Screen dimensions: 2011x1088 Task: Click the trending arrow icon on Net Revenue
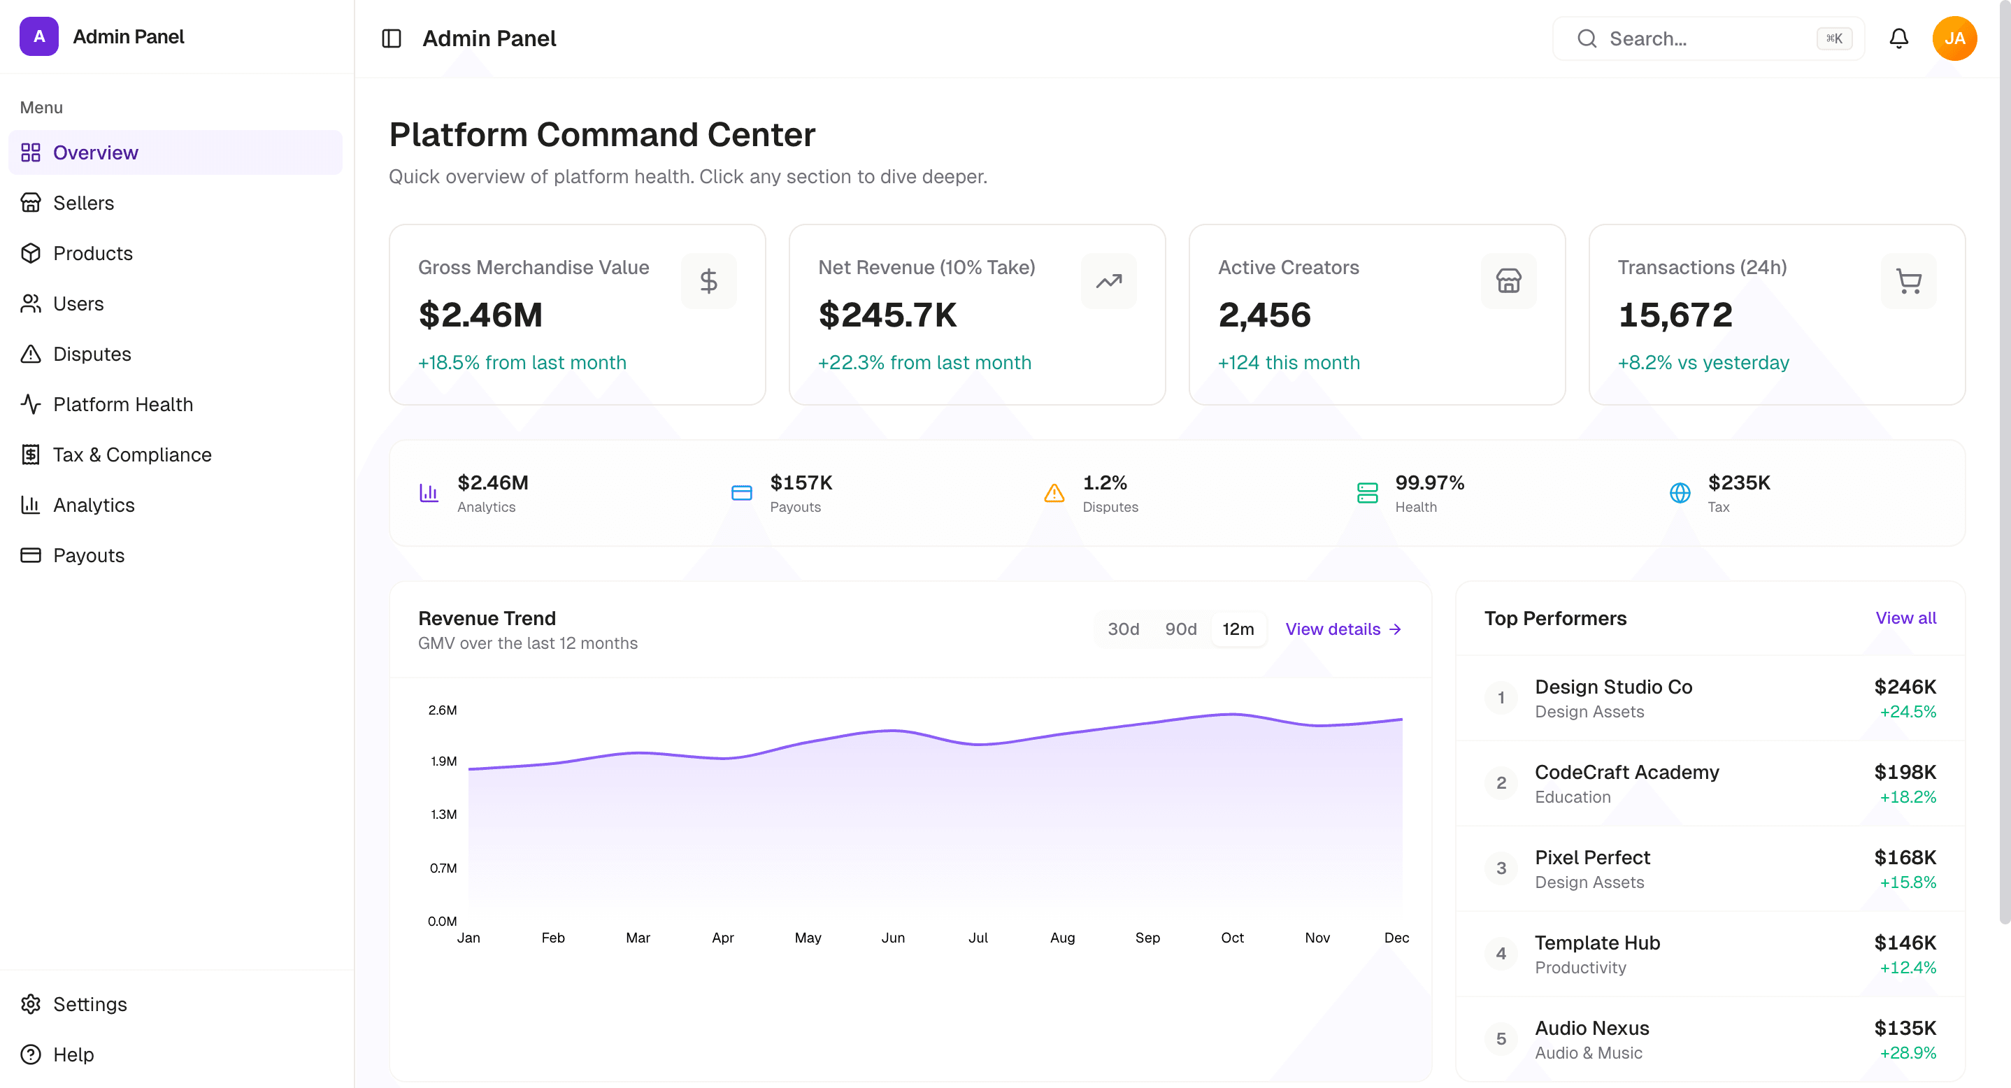click(x=1108, y=281)
